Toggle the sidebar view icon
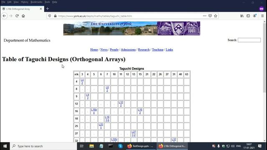Screen dimensions: 267x150 [248, 16]
